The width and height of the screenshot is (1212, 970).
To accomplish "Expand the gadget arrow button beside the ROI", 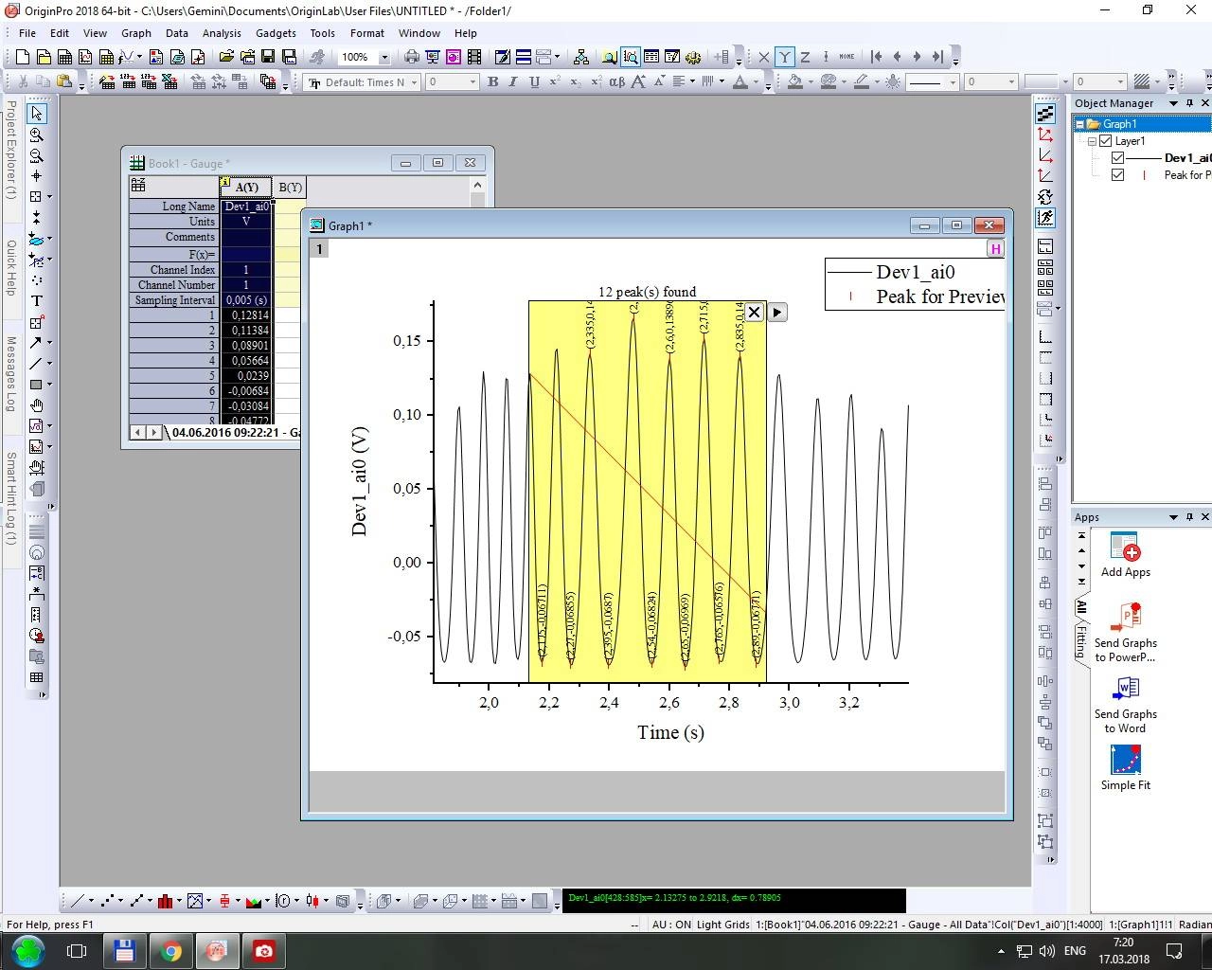I will (776, 312).
